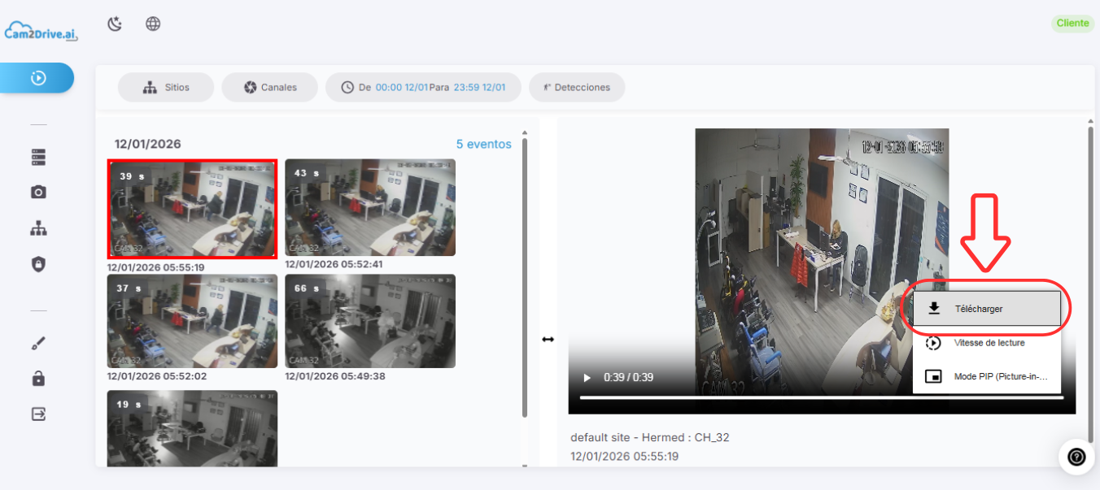Select the 66 s event thumbnail
The width and height of the screenshot is (1100, 490).
(370, 321)
